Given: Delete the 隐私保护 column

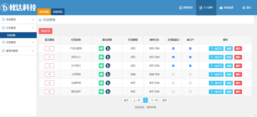Looking at the screenshot, I should [238, 92].
